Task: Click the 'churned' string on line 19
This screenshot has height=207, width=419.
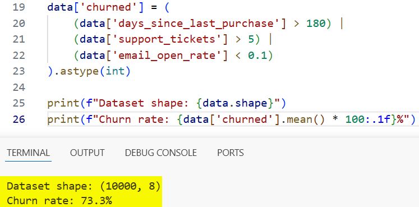Action: click(x=108, y=7)
